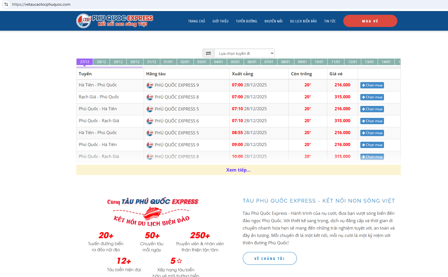448x277 pixels.
Task: Open the 'Khuyến mãi' menu item
Action: pyautogui.click(x=273, y=21)
